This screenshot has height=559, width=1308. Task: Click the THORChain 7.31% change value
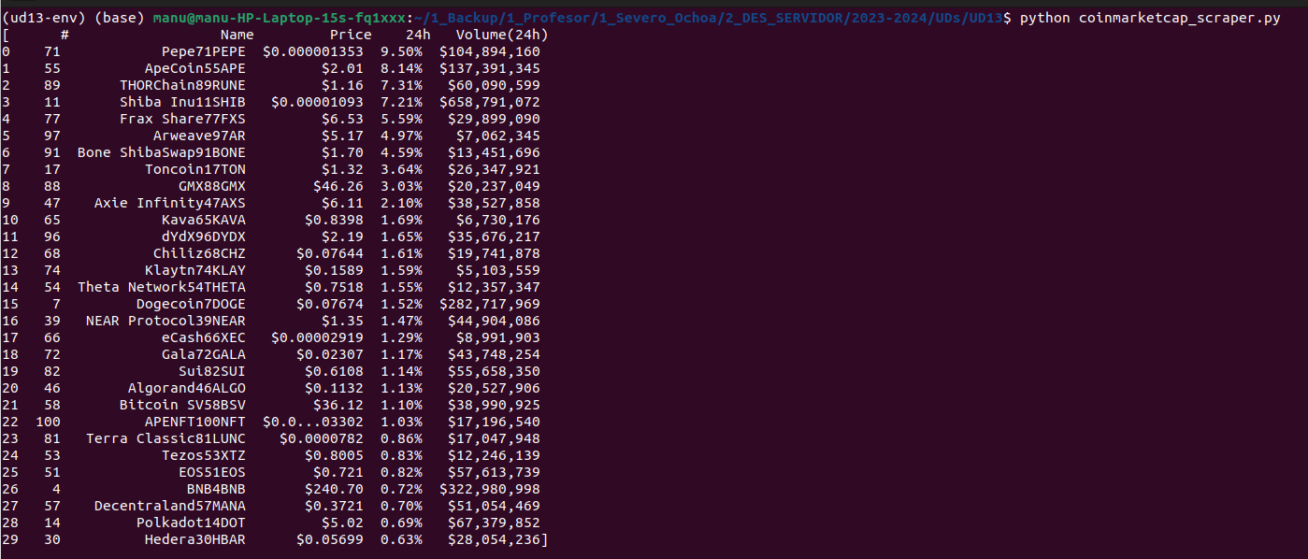click(x=401, y=85)
